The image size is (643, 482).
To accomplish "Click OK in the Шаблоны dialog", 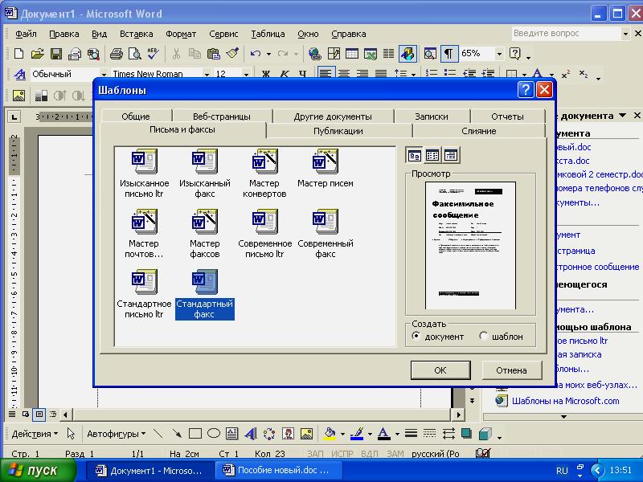I will click(440, 370).
